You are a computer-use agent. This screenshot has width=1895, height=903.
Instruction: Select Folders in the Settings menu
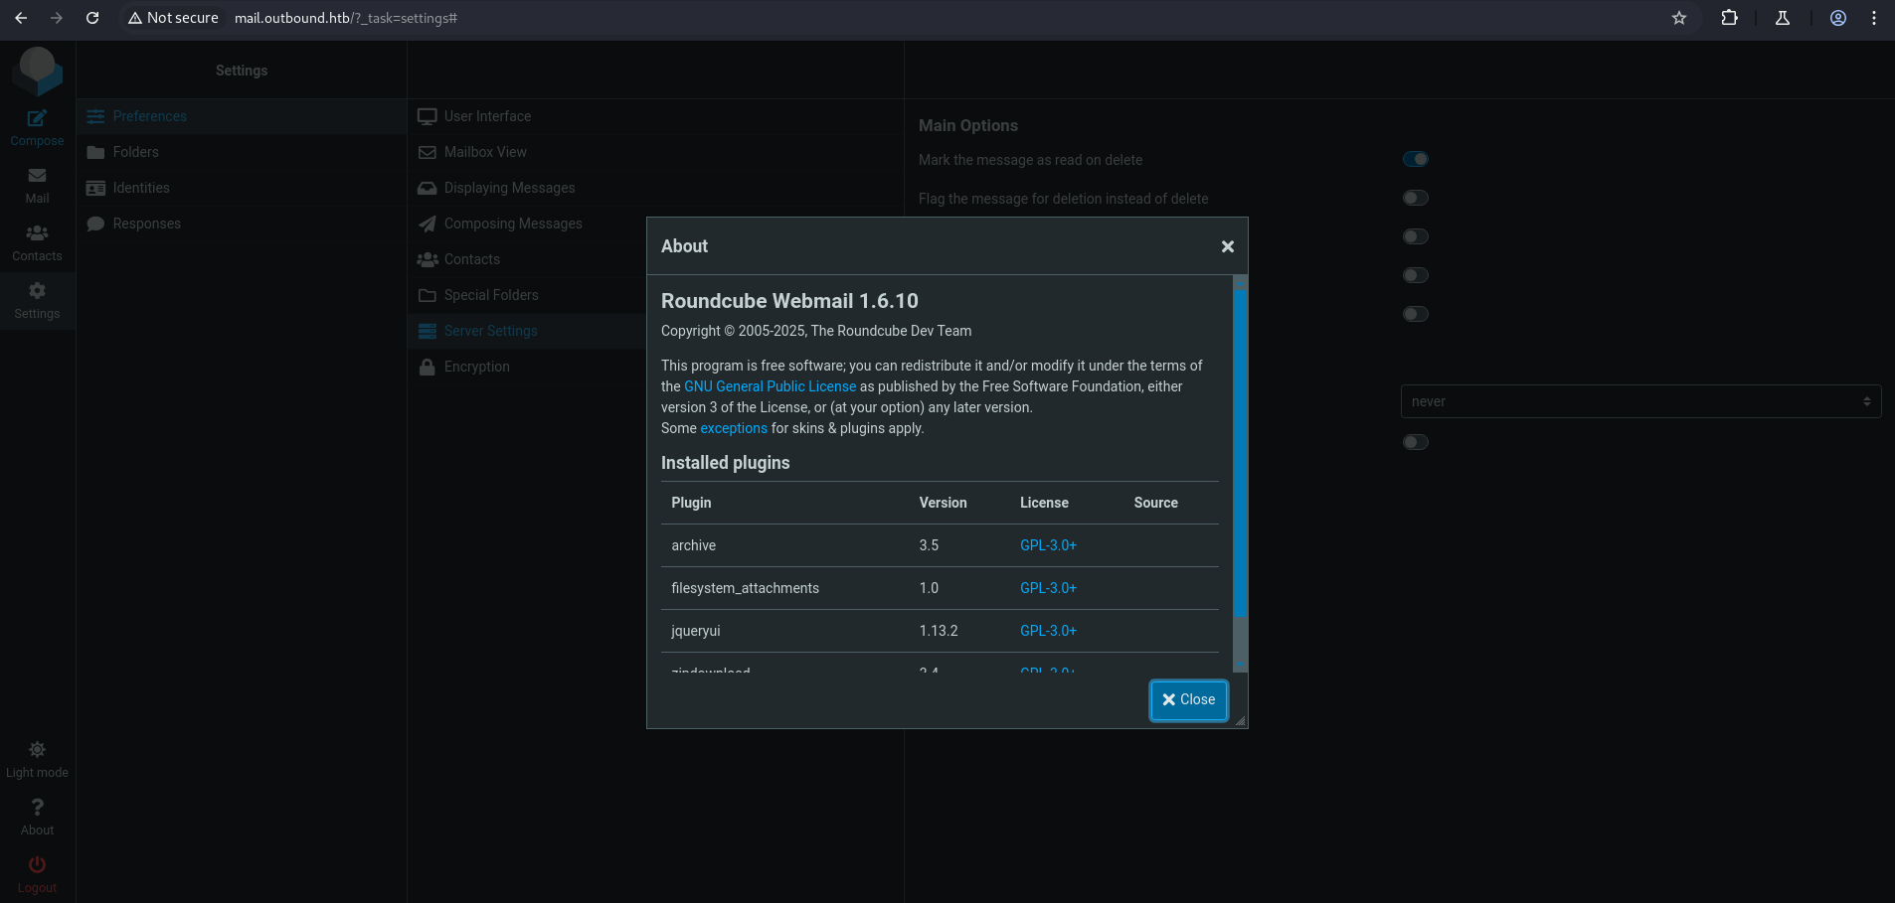(x=135, y=152)
